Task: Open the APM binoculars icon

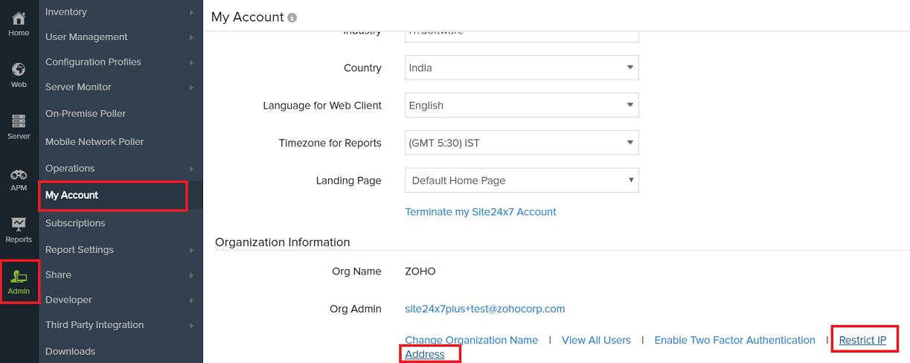Action: 19,175
